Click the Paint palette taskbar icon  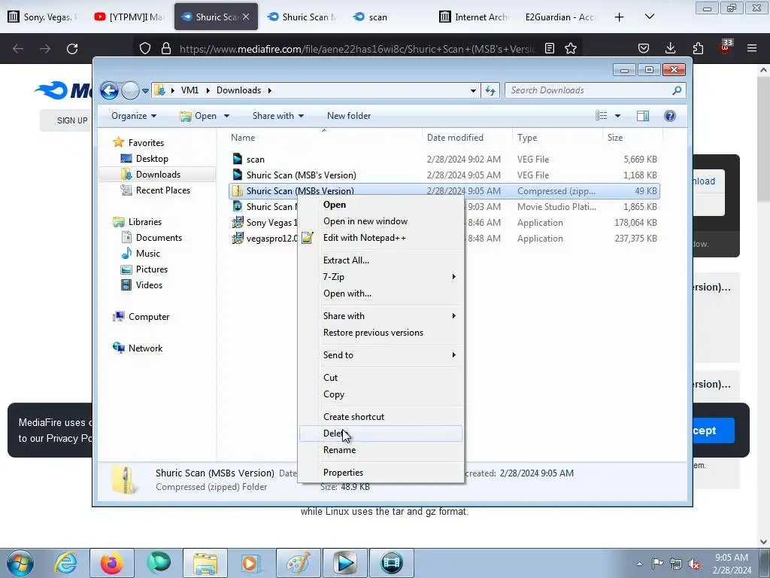[x=298, y=563]
